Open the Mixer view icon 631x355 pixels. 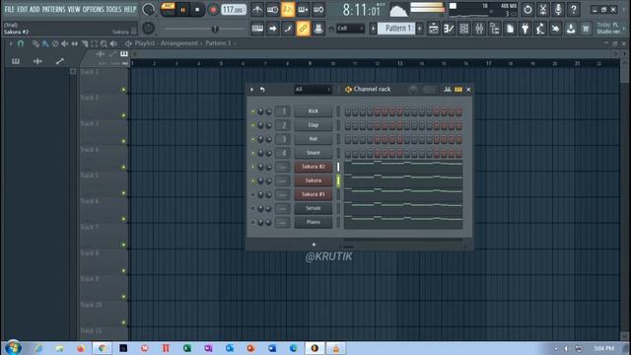pos(479,29)
